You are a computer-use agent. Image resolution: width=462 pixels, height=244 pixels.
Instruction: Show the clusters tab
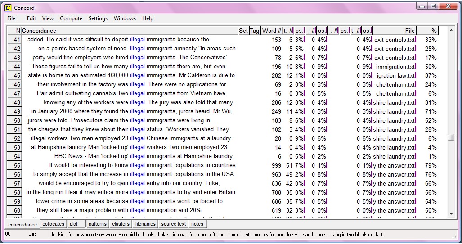pos(121,224)
